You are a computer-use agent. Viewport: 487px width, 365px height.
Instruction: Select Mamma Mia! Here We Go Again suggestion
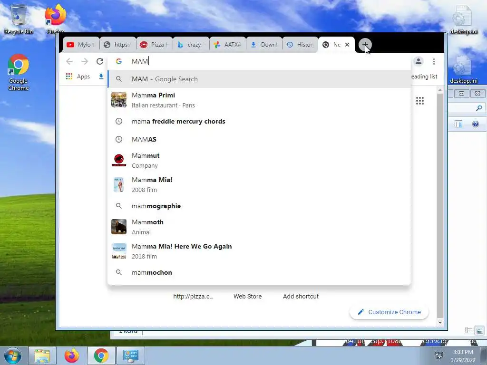(259, 251)
